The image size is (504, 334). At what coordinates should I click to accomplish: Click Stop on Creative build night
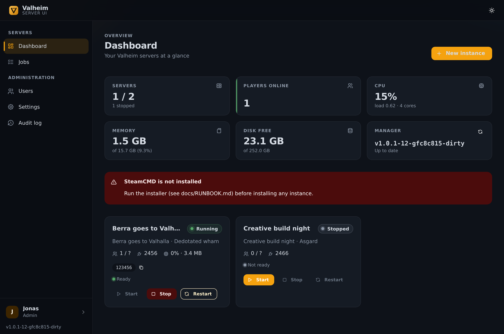[292, 280]
